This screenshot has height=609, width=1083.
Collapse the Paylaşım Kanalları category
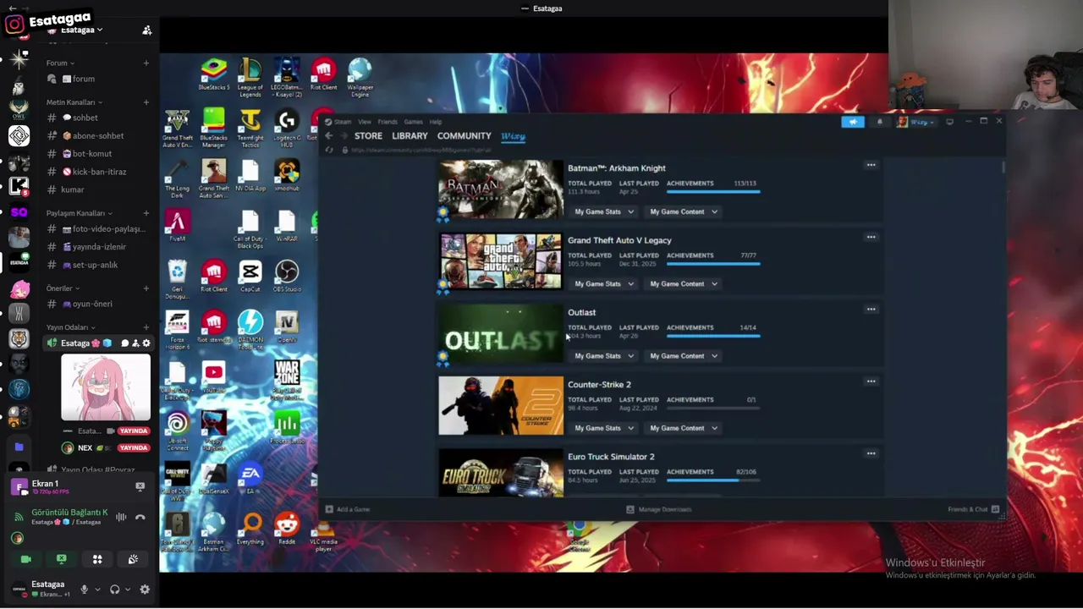pos(80,213)
